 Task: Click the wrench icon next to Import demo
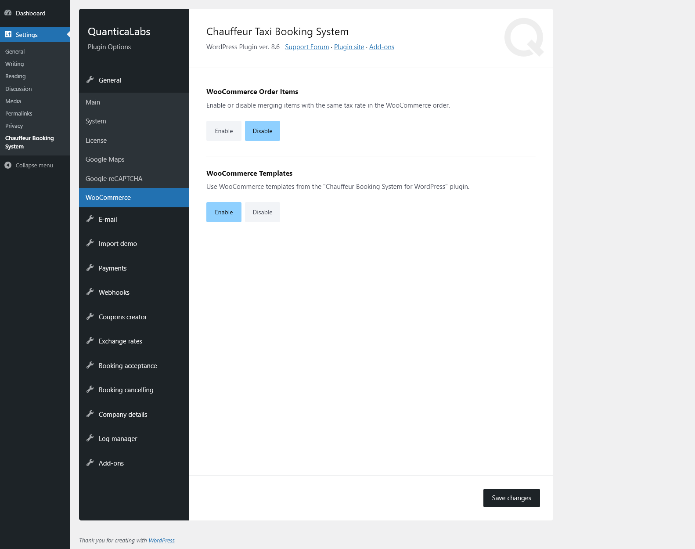click(x=90, y=243)
